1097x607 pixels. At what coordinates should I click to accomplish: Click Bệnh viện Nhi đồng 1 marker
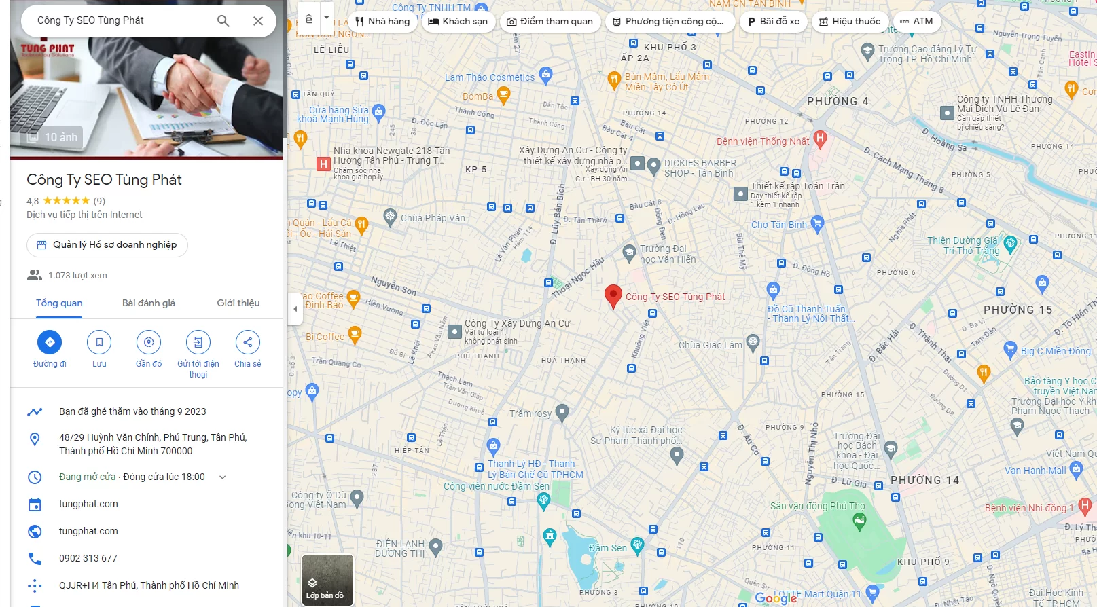pos(1085,506)
